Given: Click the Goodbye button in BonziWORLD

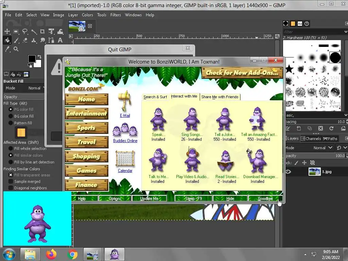Looking at the screenshot, I should (265, 198).
